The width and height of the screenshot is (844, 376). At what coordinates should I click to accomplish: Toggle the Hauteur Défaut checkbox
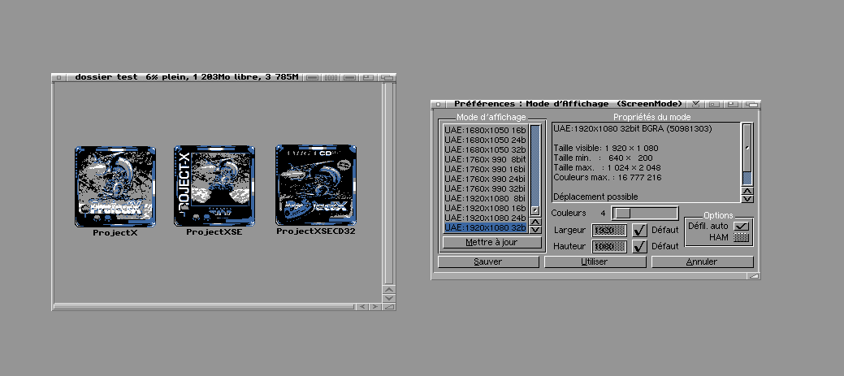pyautogui.click(x=639, y=246)
